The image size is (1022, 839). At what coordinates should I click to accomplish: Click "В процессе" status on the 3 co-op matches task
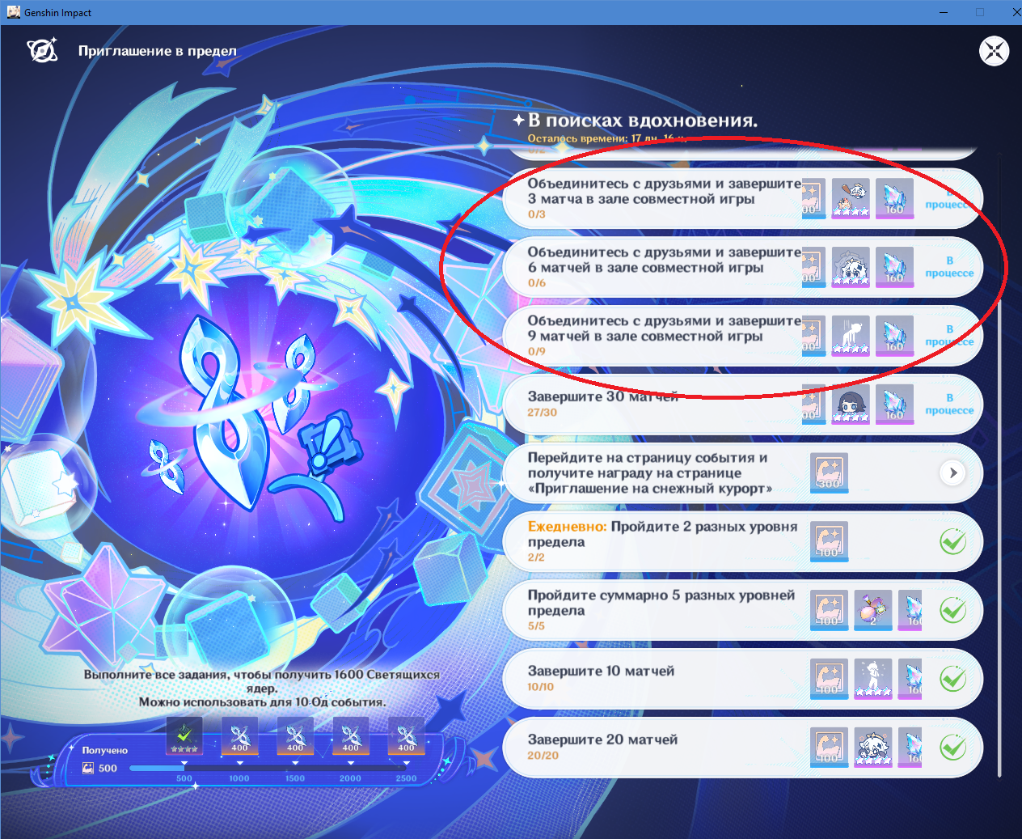click(949, 198)
